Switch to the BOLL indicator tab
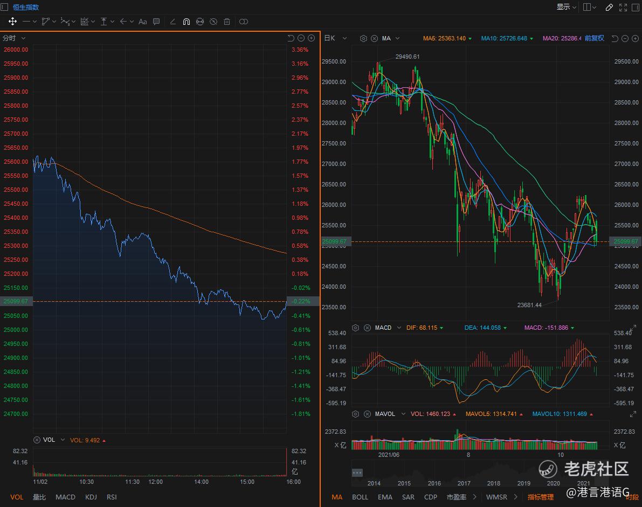The image size is (642, 507). tap(360, 497)
